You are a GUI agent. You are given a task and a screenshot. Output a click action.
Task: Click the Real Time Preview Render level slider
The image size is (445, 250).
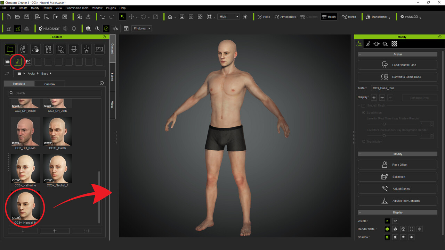pyautogui.click(x=393, y=124)
